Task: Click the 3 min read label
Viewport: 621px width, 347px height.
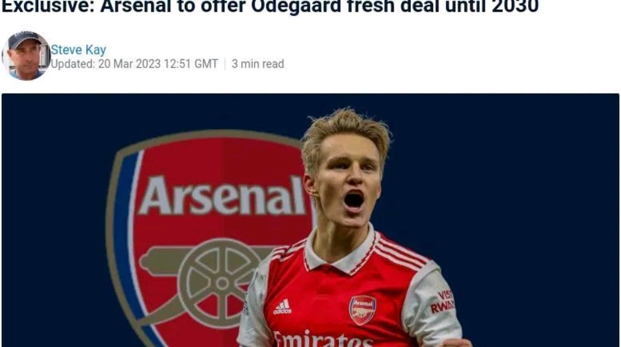Action: (258, 64)
